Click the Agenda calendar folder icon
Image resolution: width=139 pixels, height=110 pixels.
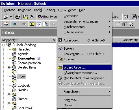pyautogui.click(x=14, y=54)
